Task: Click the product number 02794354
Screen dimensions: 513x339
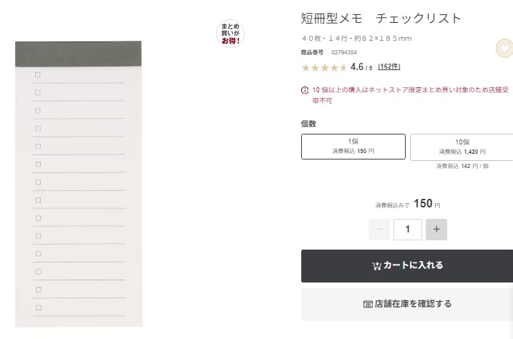Action: coord(344,52)
